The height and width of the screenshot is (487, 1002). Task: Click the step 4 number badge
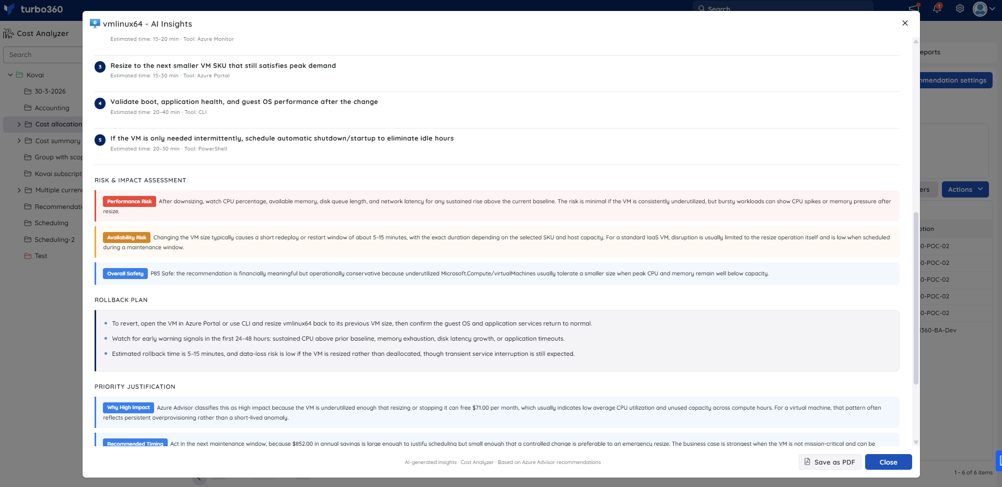pyautogui.click(x=100, y=103)
